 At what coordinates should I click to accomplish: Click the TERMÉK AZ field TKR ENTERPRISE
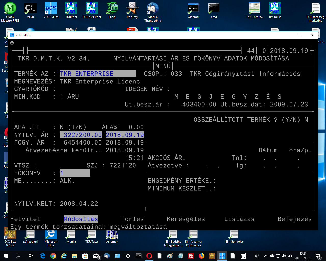tap(98, 74)
